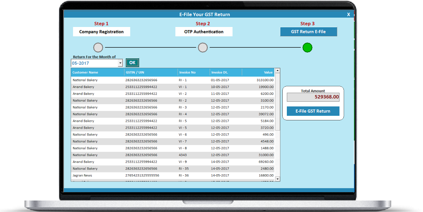Click value 39072.00

coord(266,114)
